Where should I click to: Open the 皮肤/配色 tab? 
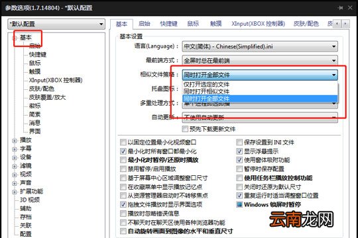tap(306, 23)
